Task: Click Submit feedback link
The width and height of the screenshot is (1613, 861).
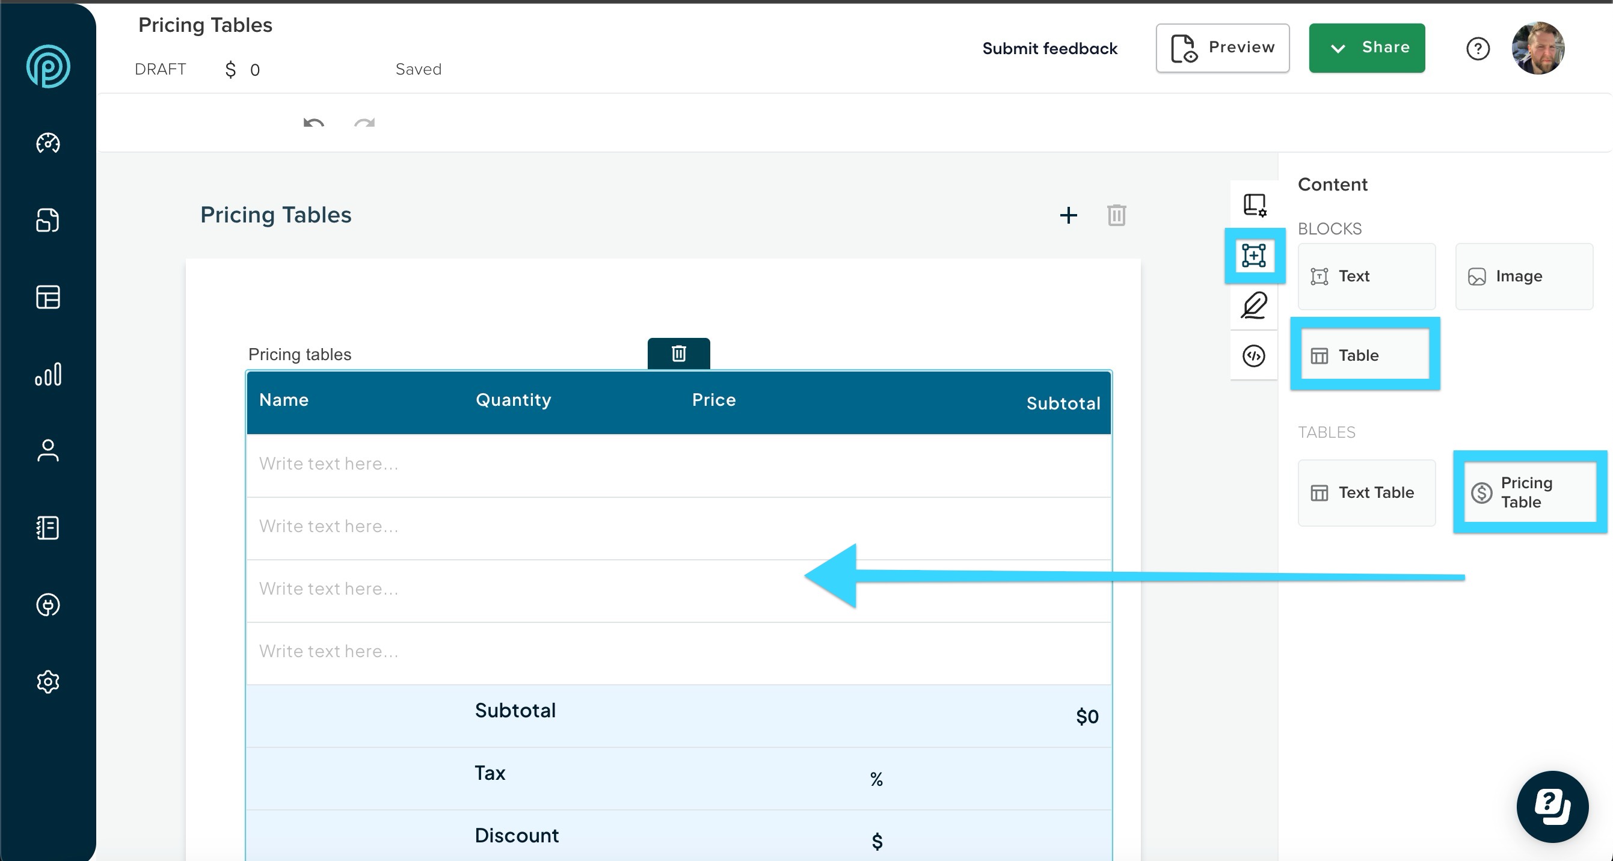Action: [1049, 49]
